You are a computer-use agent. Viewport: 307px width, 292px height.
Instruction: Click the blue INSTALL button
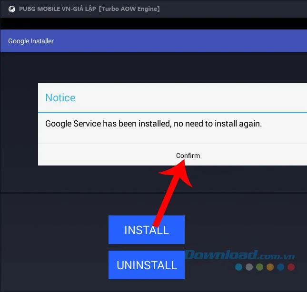[147, 230]
